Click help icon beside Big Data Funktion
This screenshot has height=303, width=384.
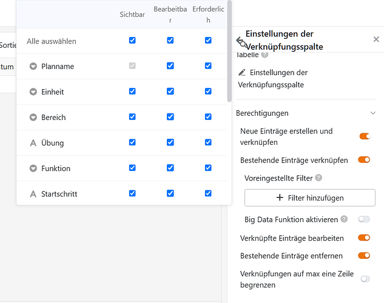click(344, 219)
